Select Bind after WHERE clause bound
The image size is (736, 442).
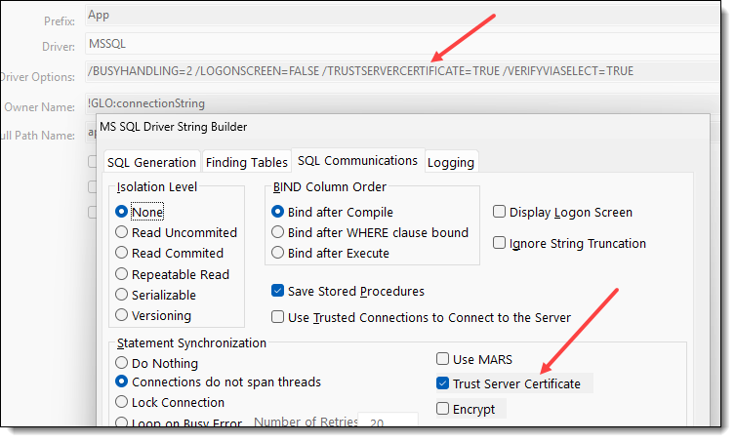click(x=278, y=232)
